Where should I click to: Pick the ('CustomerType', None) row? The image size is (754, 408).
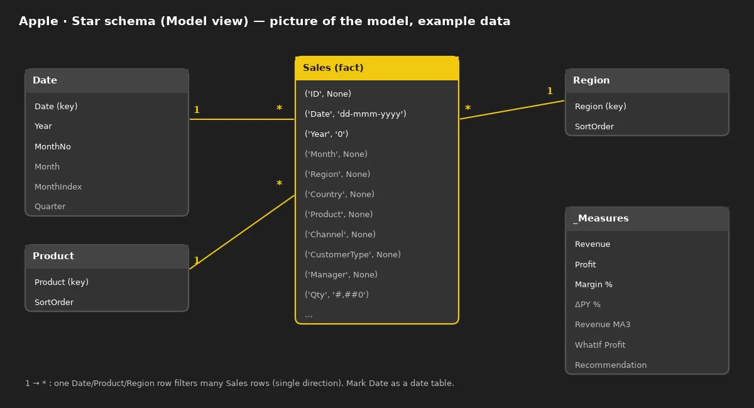pos(352,255)
